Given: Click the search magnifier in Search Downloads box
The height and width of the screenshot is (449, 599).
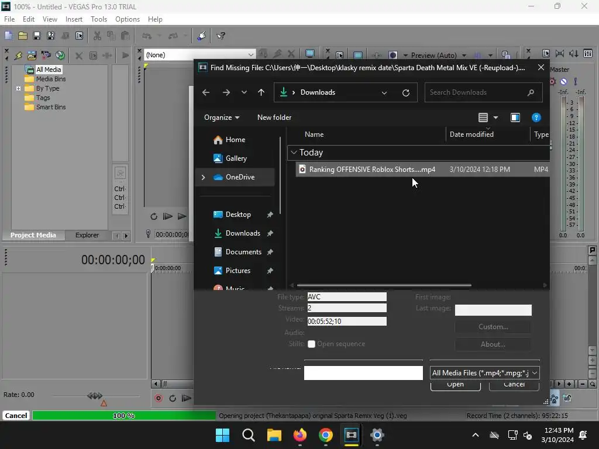Looking at the screenshot, I should pos(531,92).
